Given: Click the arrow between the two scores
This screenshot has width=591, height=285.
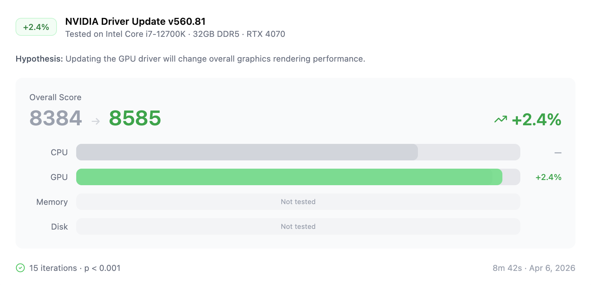Looking at the screenshot, I should 96,121.
